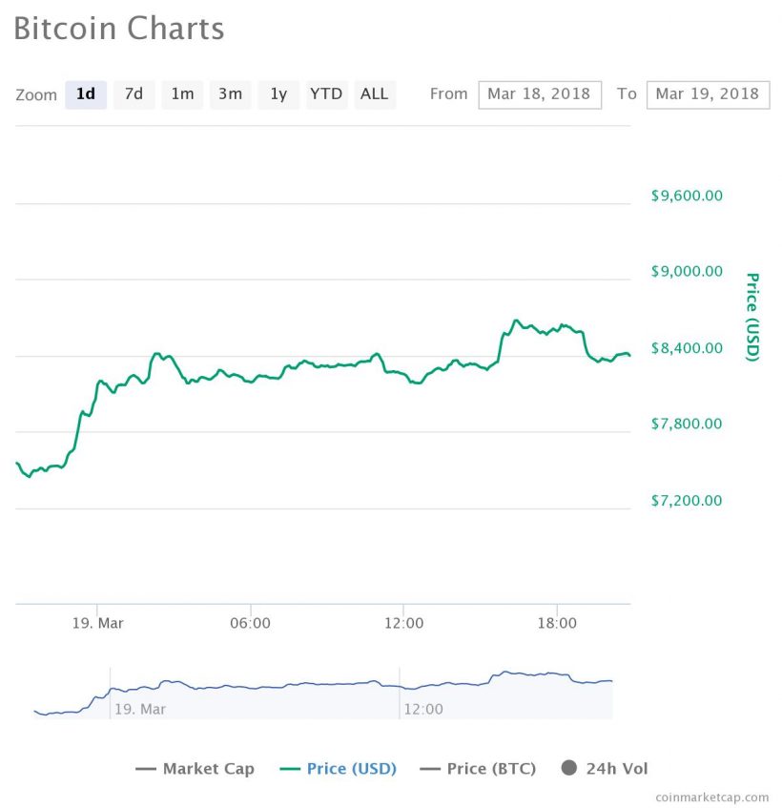Screen dimensions: 782x808
Task: Click the YTD zoom button
Action: 326,94
